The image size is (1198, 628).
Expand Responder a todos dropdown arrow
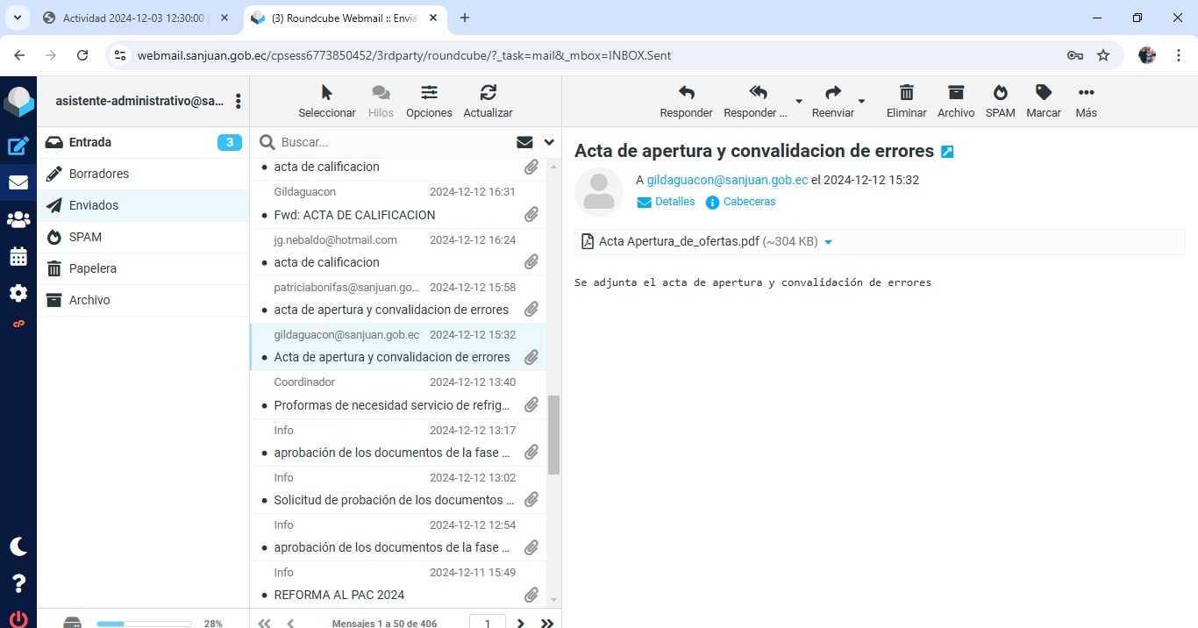[x=798, y=102]
